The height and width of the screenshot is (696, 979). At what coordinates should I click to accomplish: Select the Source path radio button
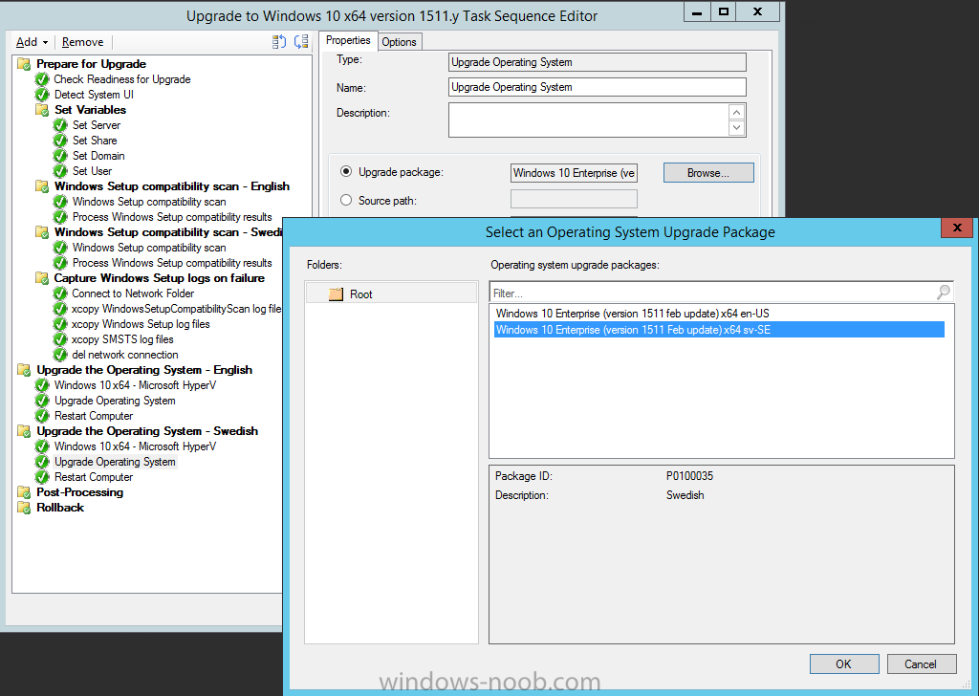point(346,200)
